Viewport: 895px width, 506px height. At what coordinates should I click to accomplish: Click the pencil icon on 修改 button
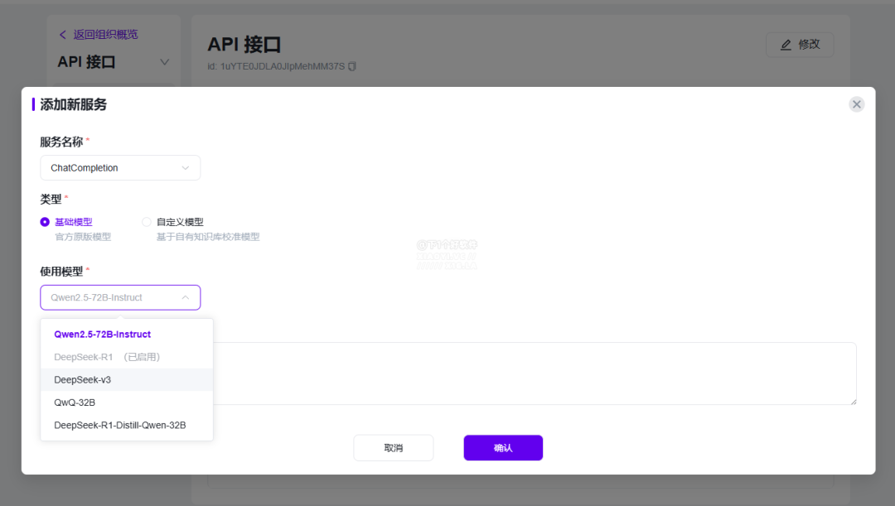(x=786, y=45)
